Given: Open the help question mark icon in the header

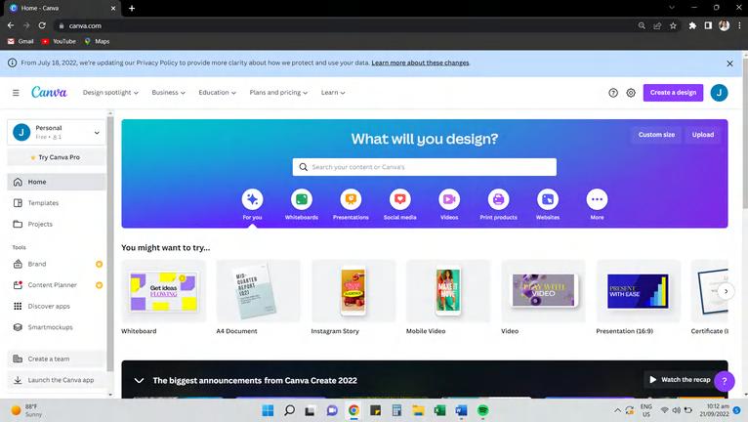Looking at the screenshot, I should [613, 93].
